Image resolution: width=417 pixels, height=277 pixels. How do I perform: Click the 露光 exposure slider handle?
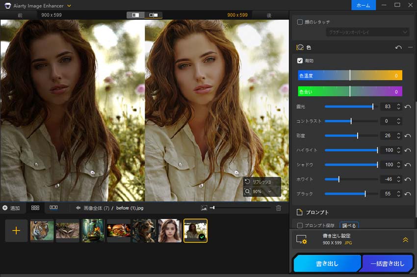point(373,107)
